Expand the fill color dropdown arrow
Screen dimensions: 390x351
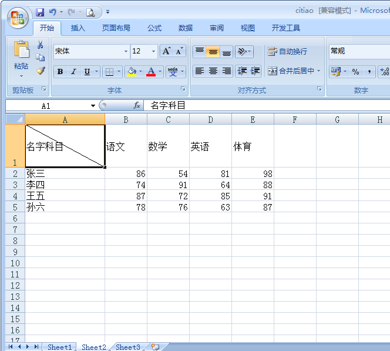140,72
